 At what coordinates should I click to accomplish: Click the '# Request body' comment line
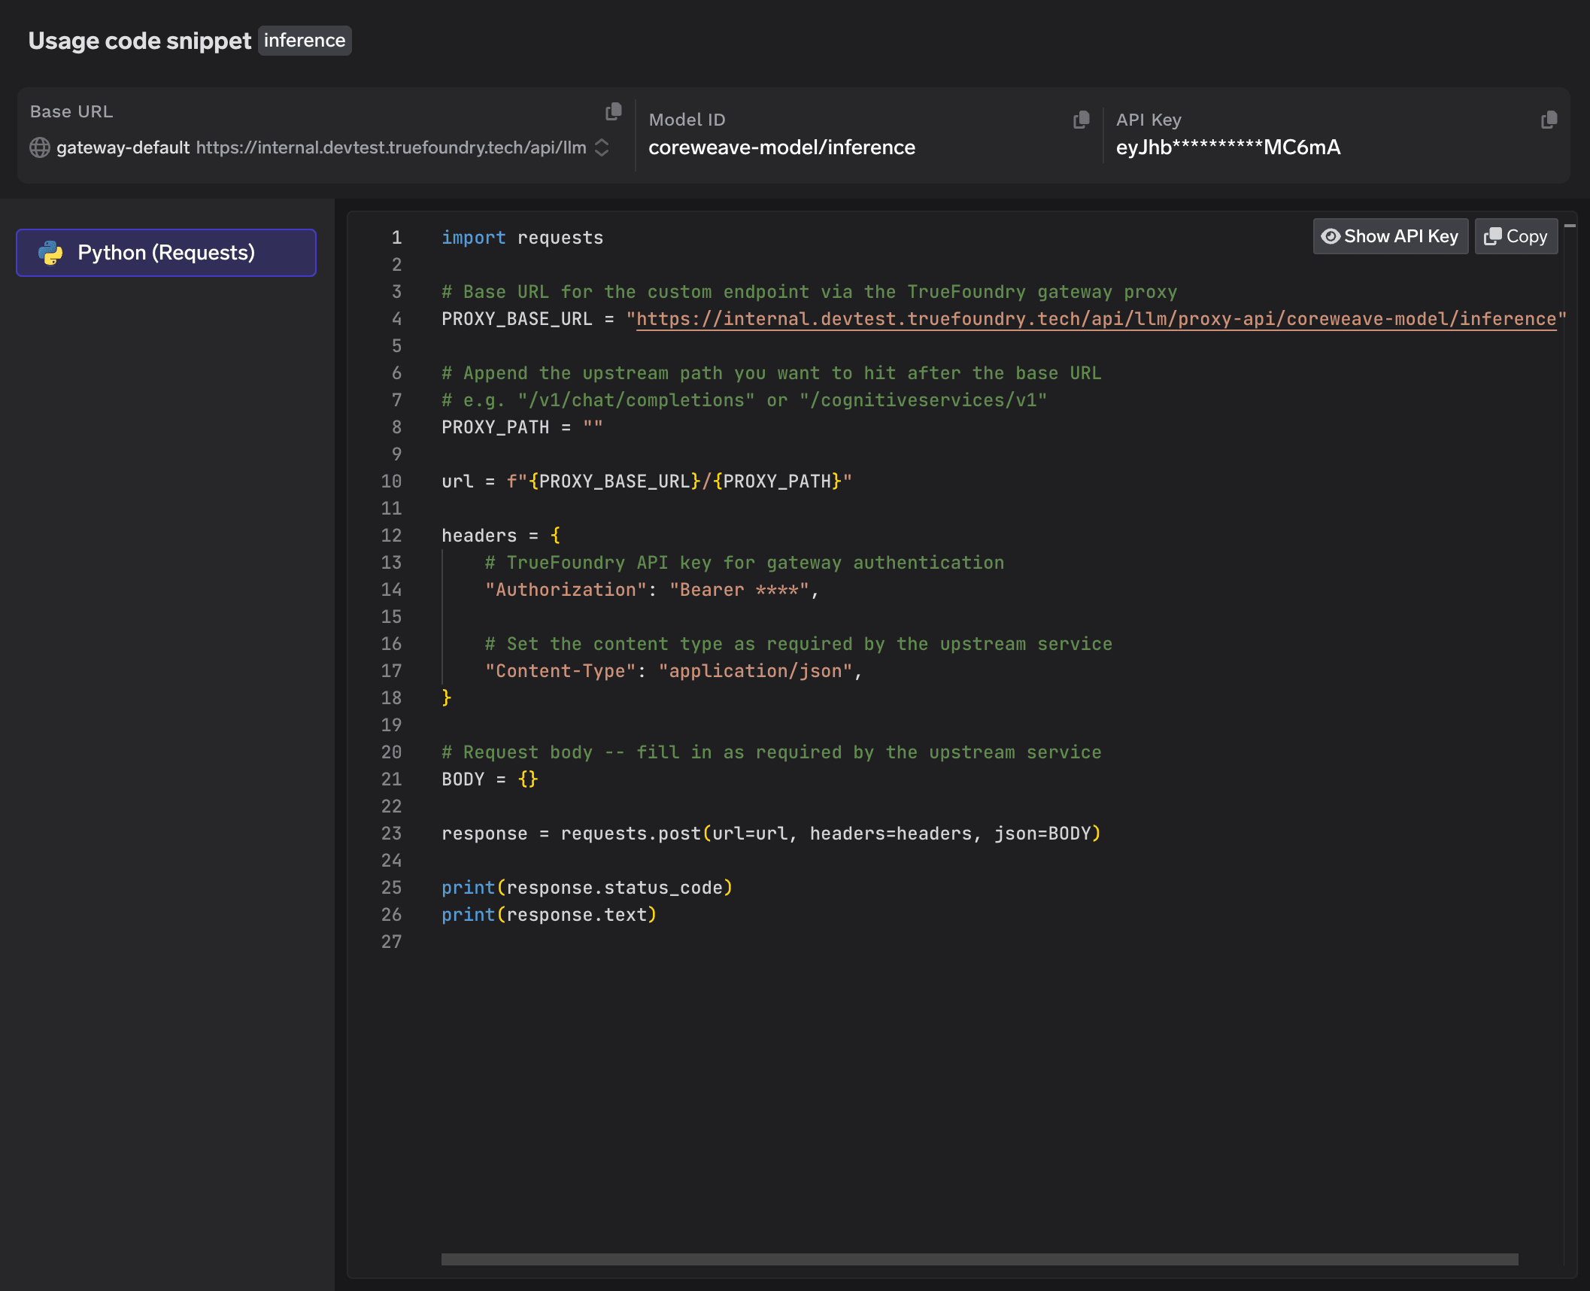pos(771,752)
